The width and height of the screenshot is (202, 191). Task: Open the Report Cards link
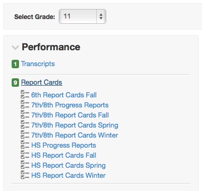point(42,83)
